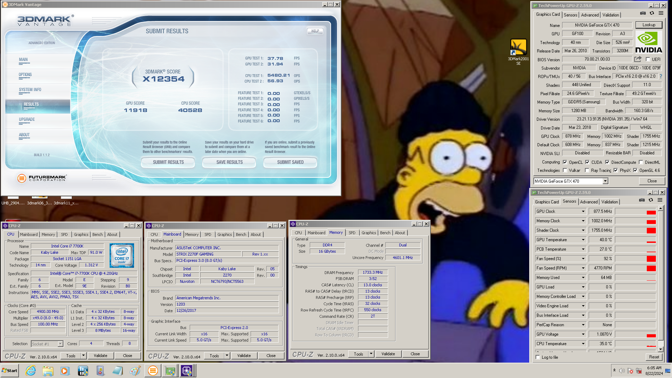Viewport: 672px width, 378px height.
Task: Click the BIOS export share icon in GPU-Z
Action: coord(638,59)
